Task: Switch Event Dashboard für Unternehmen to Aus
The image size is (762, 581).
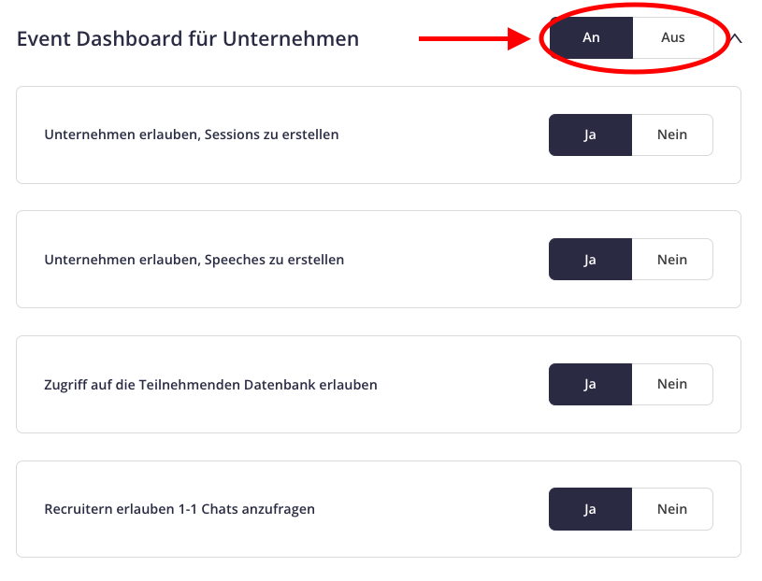Action: click(x=672, y=38)
